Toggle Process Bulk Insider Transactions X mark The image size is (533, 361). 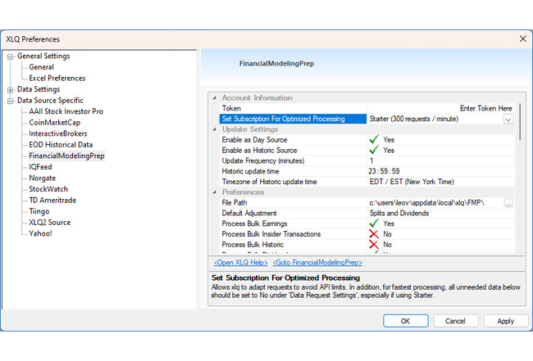pos(374,234)
